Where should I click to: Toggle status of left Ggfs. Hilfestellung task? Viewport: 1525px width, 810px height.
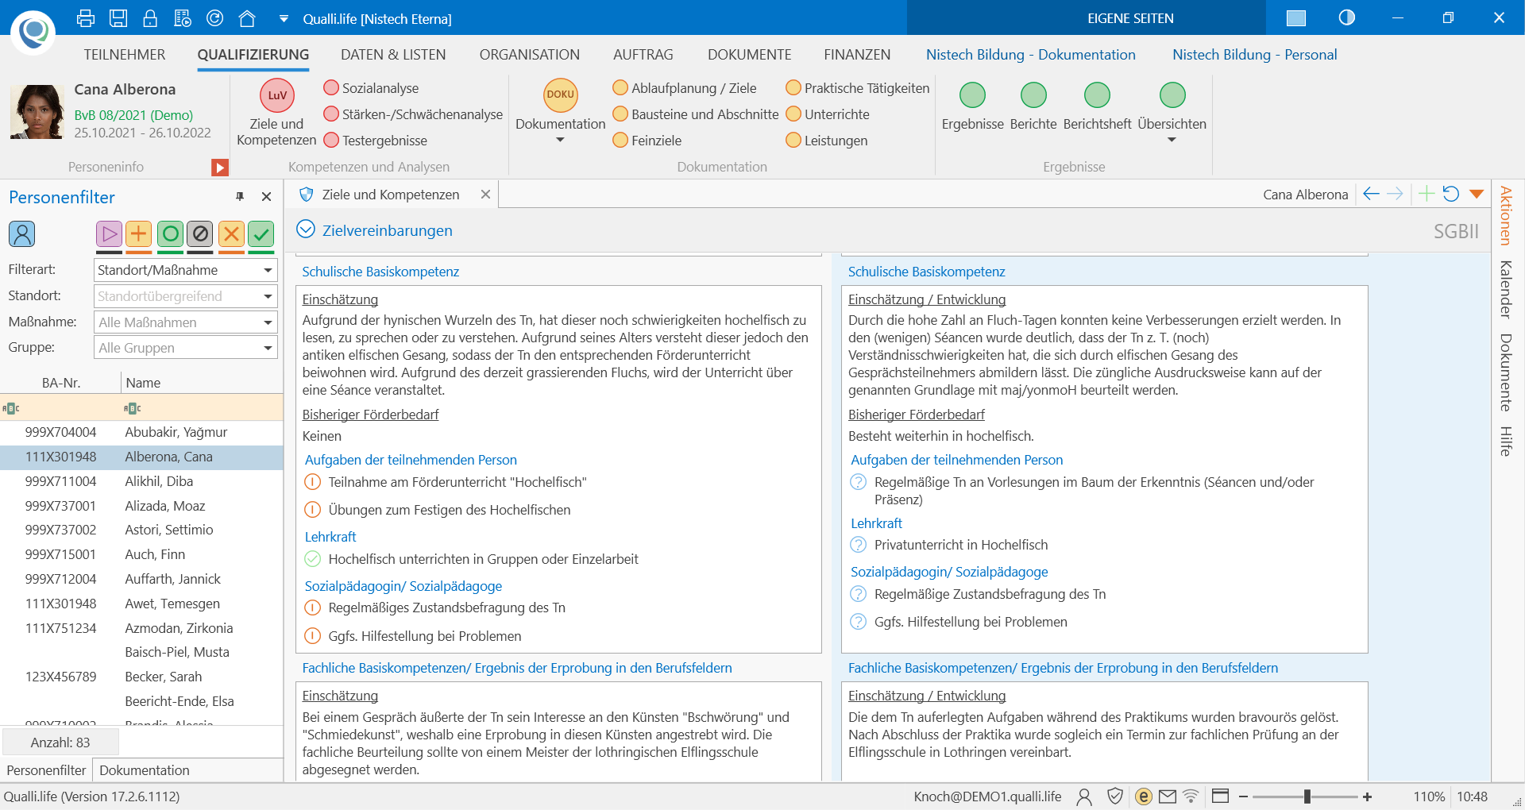[x=313, y=636]
